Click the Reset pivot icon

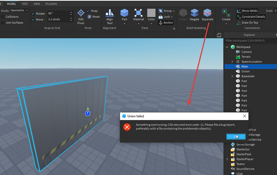pyautogui.click(x=89, y=17)
